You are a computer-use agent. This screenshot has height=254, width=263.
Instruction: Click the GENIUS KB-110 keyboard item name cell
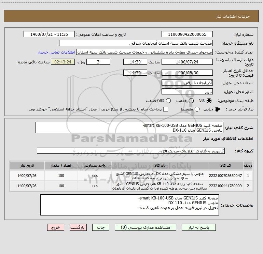pos(160,186)
